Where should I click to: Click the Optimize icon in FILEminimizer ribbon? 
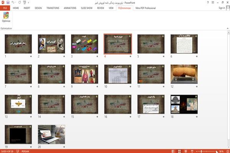(6, 17)
